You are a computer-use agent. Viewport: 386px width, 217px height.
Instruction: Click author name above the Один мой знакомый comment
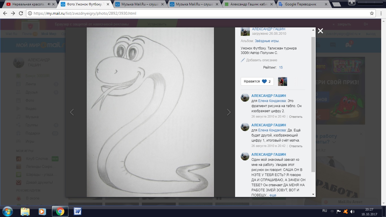pyautogui.click(x=269, y=155)
